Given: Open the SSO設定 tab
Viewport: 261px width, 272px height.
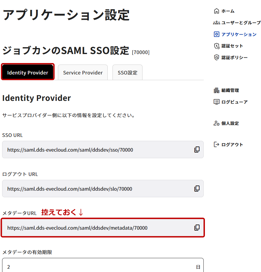Looking at the screenshot, I should coord(127,73).
